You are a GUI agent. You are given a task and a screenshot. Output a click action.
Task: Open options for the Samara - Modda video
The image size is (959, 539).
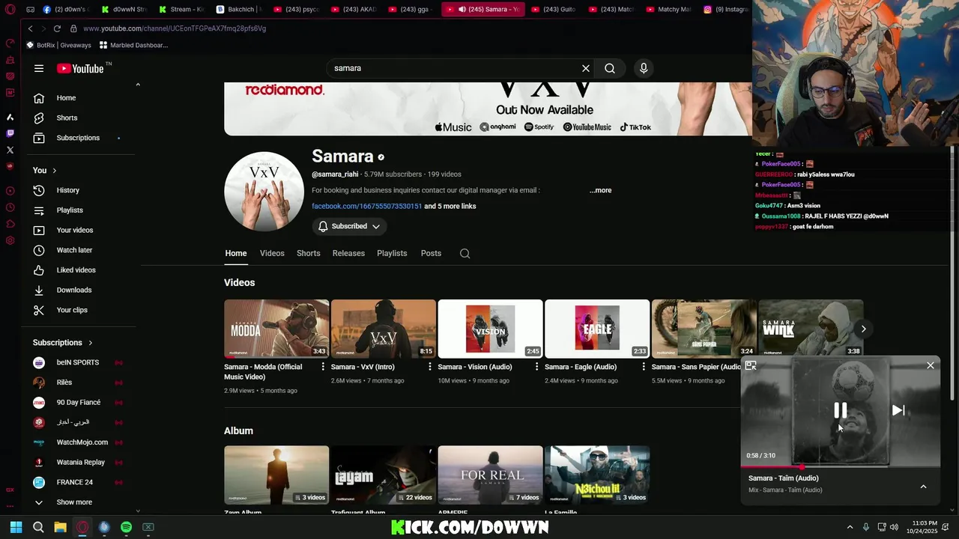(323, 367)
